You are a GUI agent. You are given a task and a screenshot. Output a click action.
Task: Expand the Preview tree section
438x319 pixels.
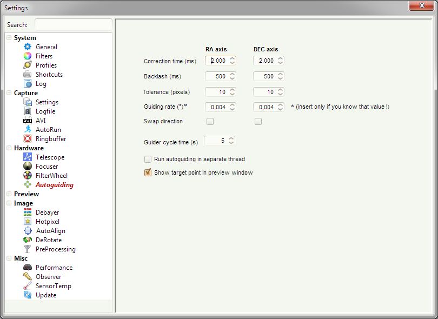[x=9, y=194]
